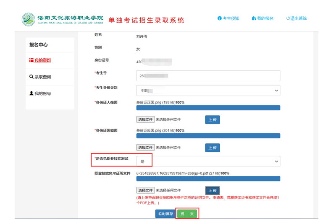
Task: Click 临时保存 to save draft
Action: (x=165, y=214)
